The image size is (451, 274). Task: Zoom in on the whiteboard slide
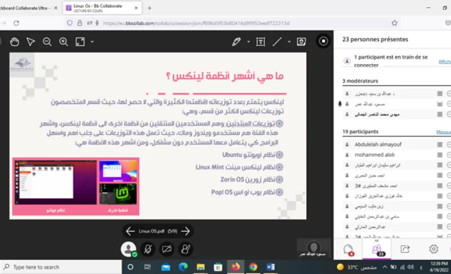pyautogui.click(x=63, y=42)
